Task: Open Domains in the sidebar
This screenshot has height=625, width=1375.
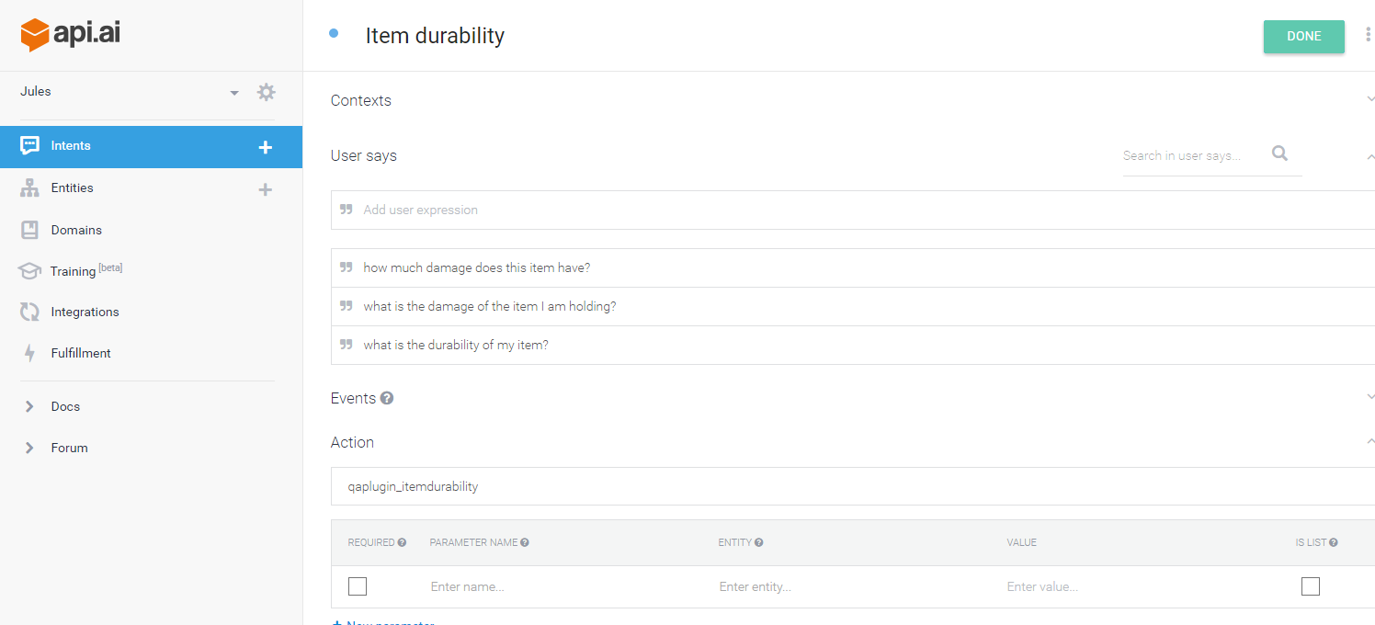Action: [76, 230]
